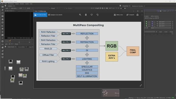Click the Ver todas las fotos button
176x99 pixels.
pos(40,15)
